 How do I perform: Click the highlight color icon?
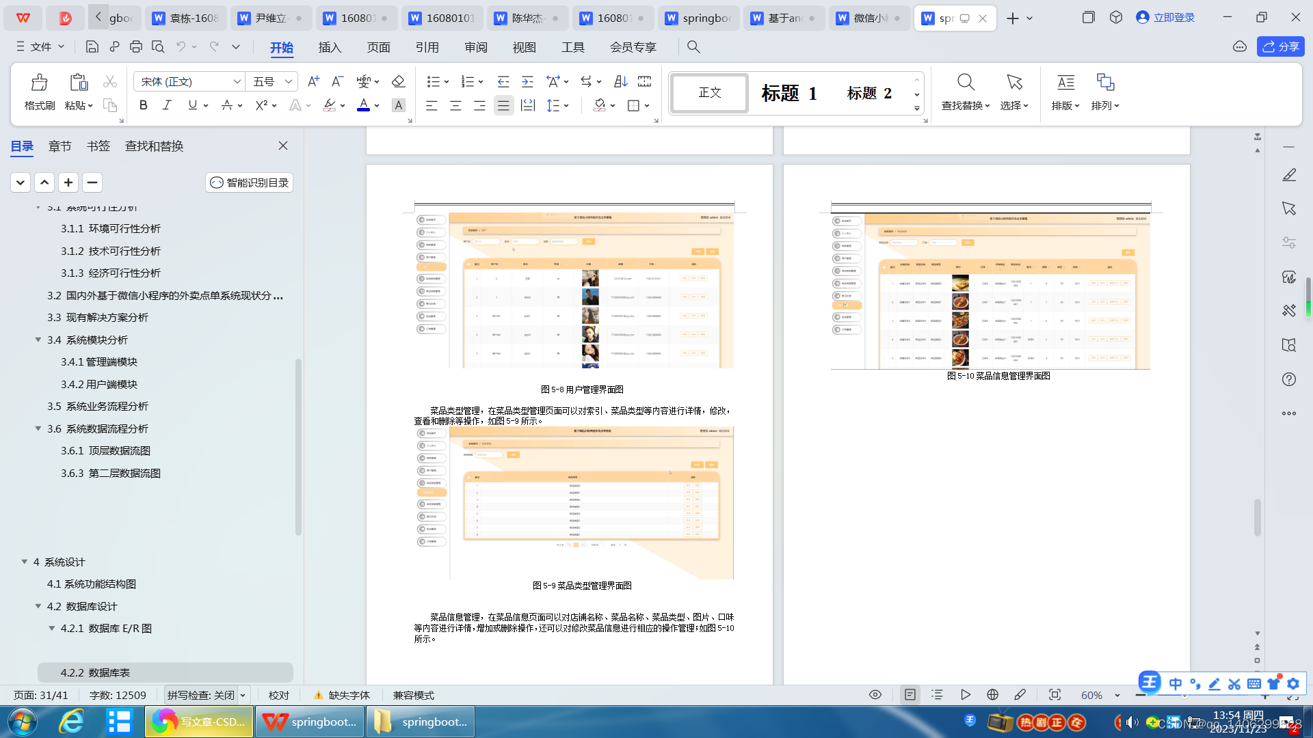tap(330, 105)
